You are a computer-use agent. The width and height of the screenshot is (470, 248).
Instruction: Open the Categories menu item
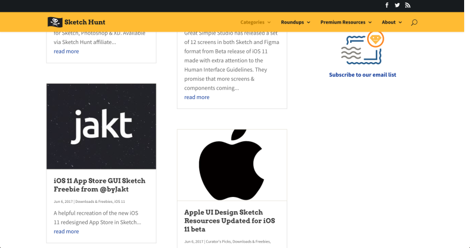point(253,22)
